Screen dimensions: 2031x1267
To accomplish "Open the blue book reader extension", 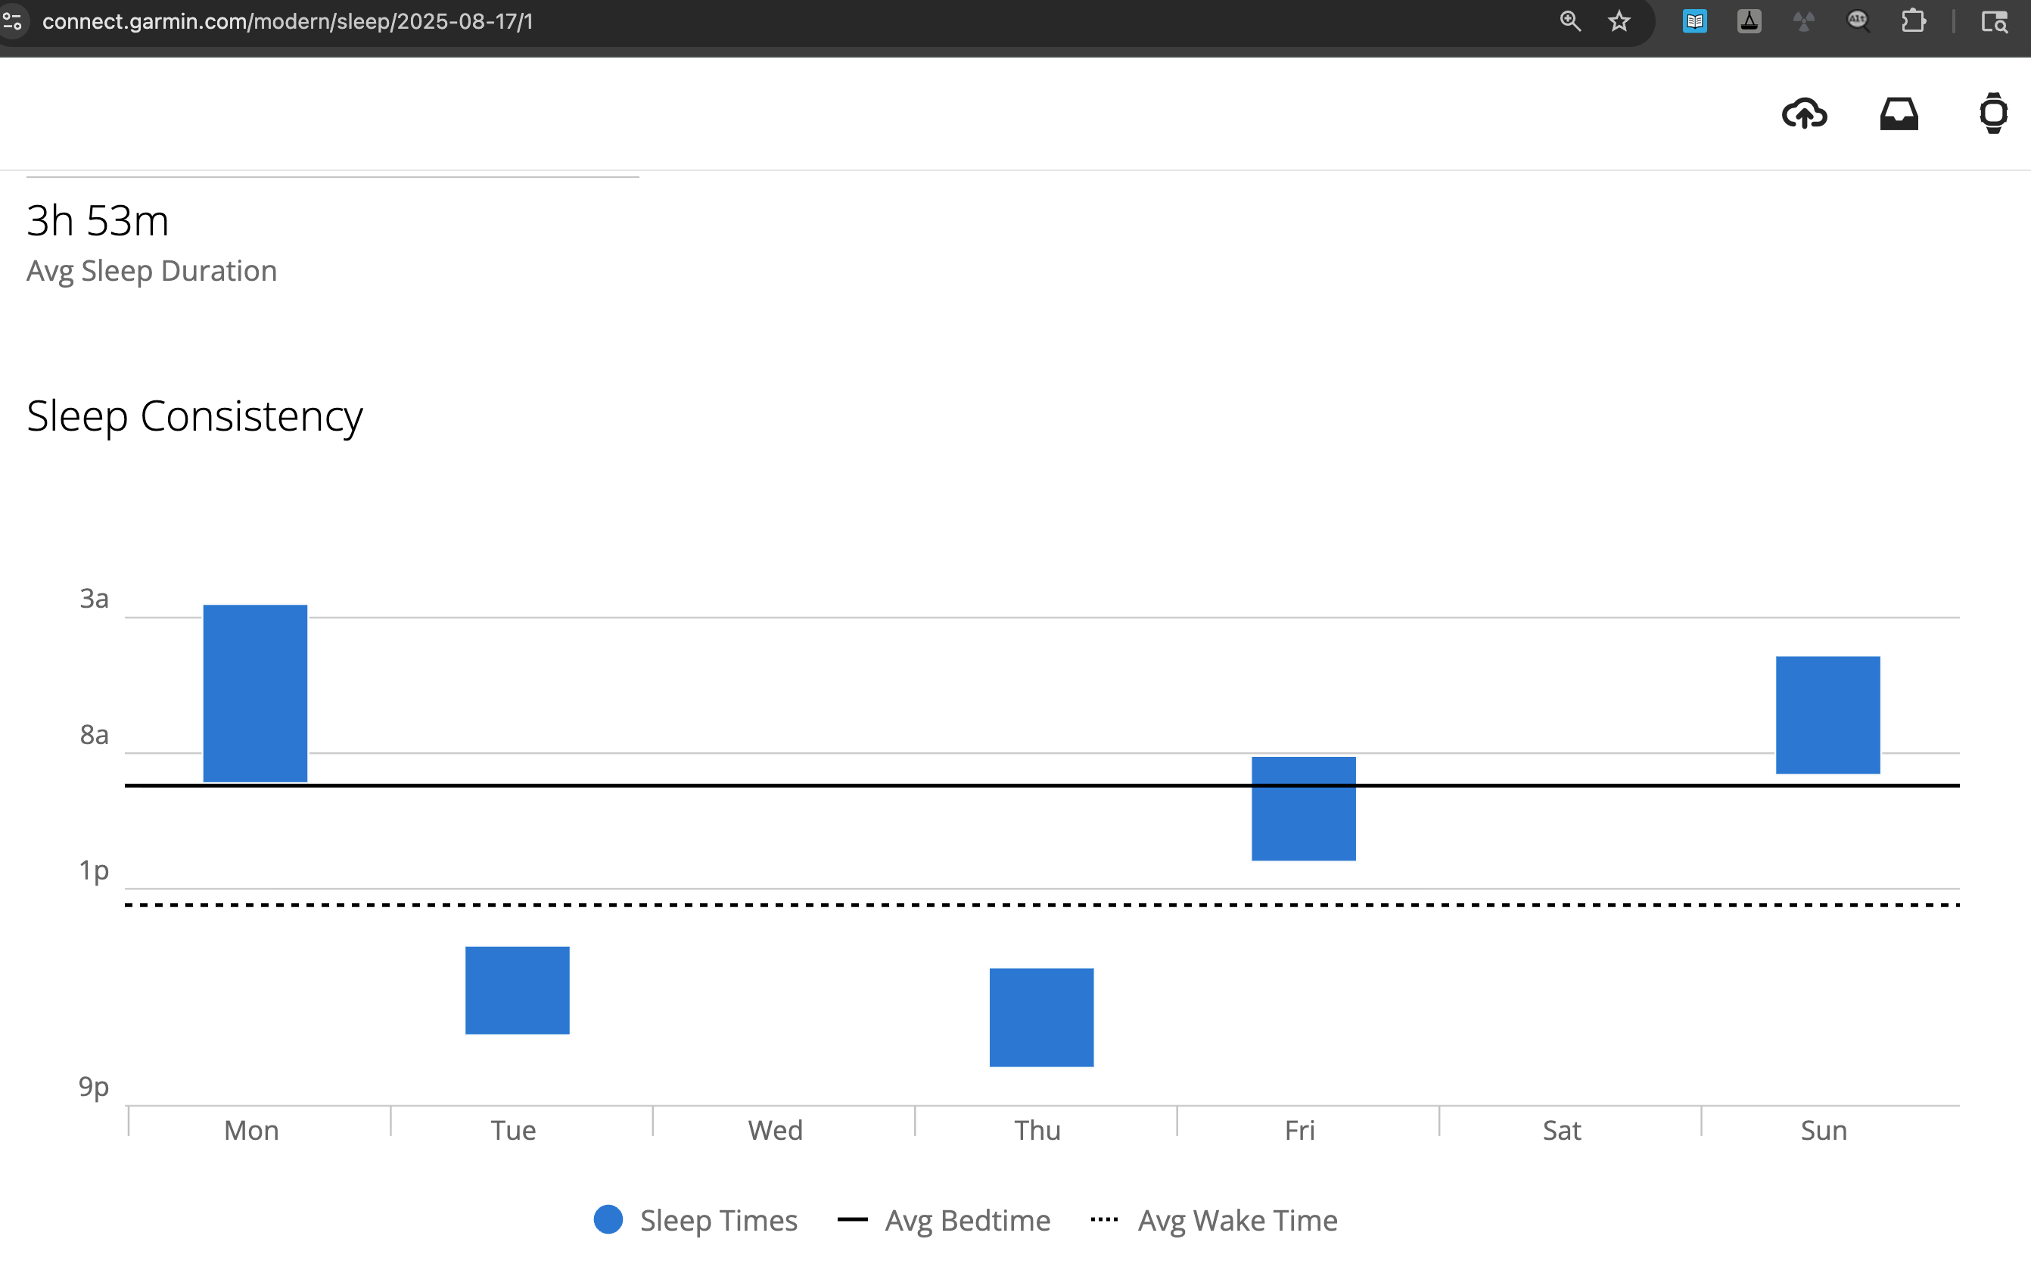I will click(x=1694, y=22).
